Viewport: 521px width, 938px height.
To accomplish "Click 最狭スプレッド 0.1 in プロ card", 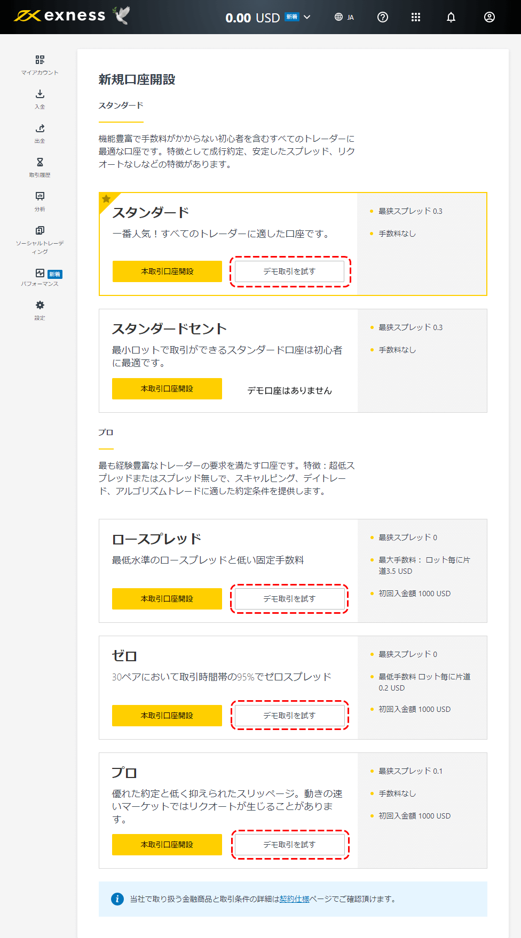I will (x=411, y=771).
